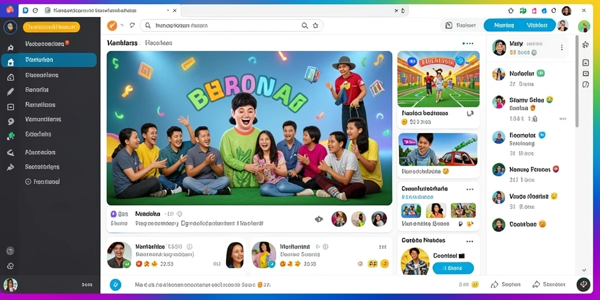This screenshot has width=600, height=300.
Task: Click the blue extension icon in browser toolbar
Action: [x=544, y=11]
